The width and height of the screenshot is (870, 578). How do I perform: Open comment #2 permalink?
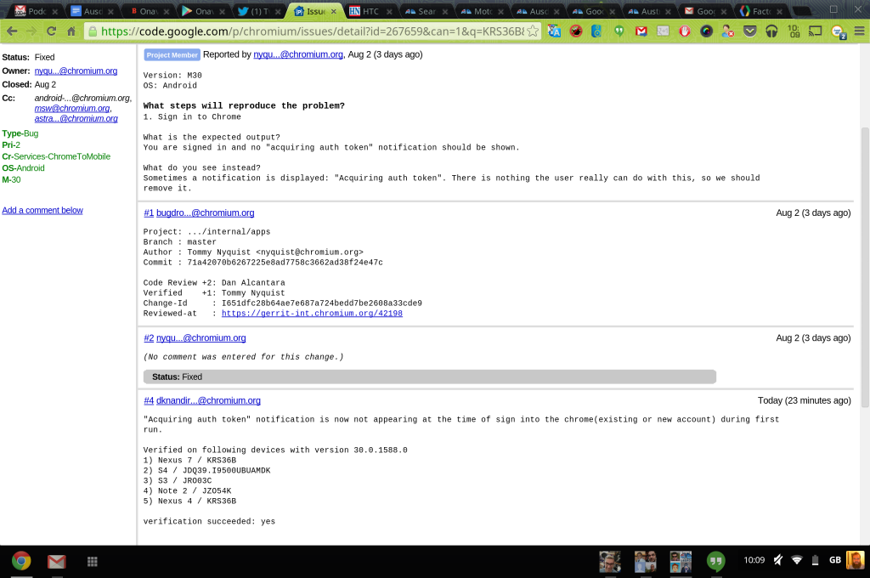[x=149, y=337]
